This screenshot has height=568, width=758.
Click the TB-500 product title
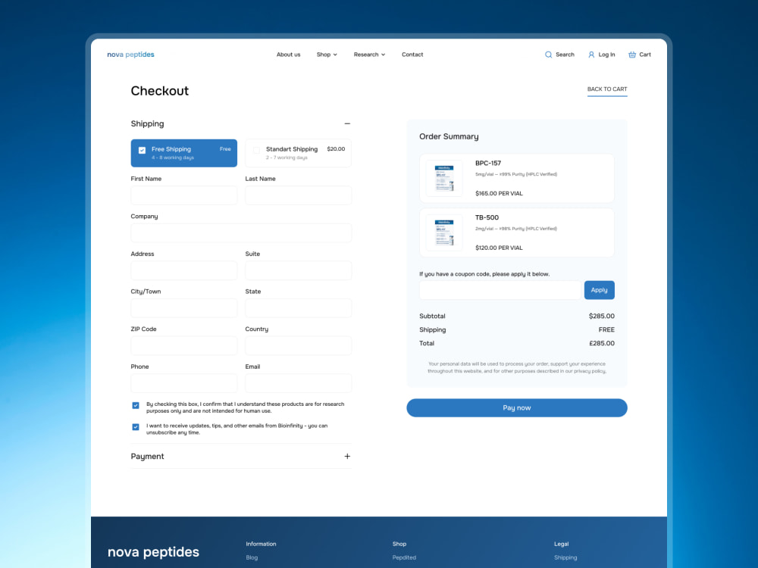[x=487, y=218]
